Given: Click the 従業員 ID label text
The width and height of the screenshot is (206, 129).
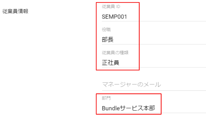Looking at the screenshot, I should point(111,6).
